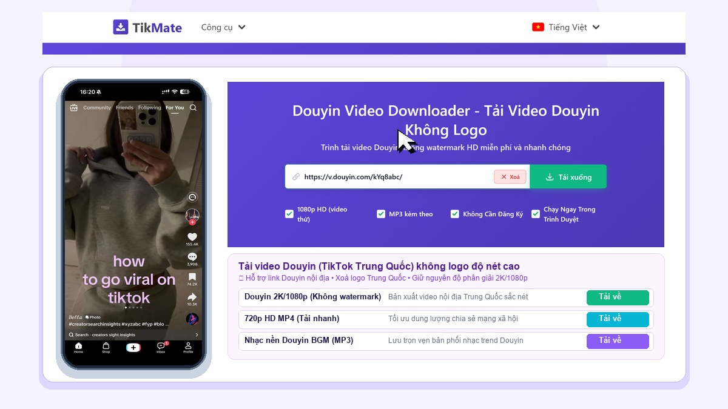Click Nhạc nền Douyin BGM (MP3) text
Screen dimensions: 728x409
(x=298, y=341)
